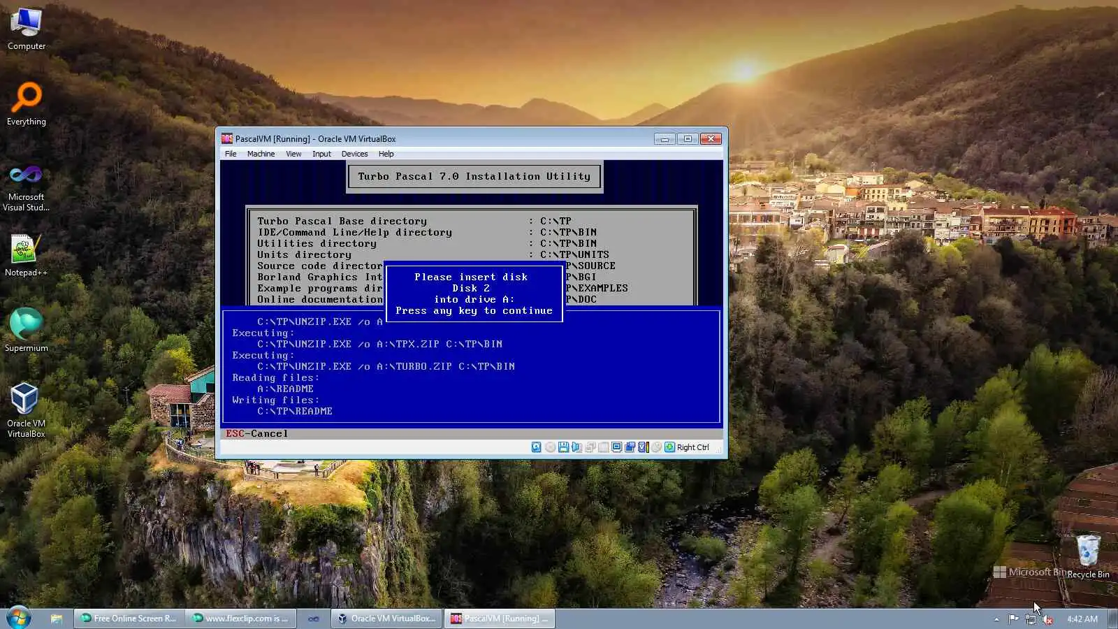Open Windows Explorer from the taskbar

[57, 619]
